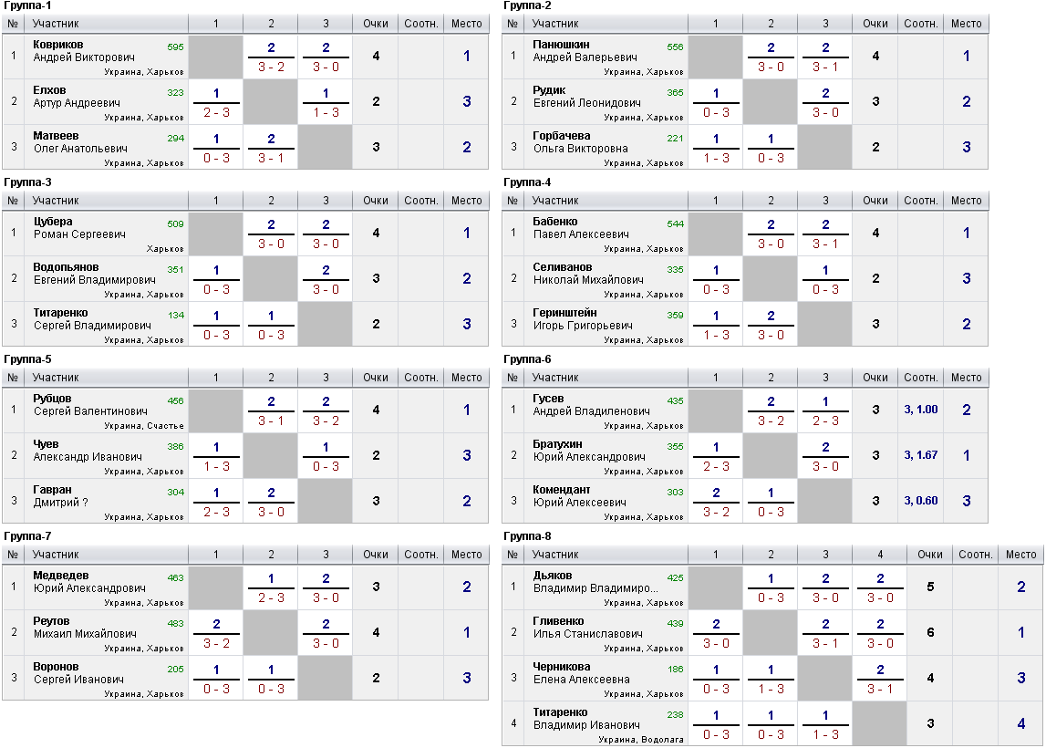Click ratio value 3, 1.67 for Братухин

click(920, 455)
